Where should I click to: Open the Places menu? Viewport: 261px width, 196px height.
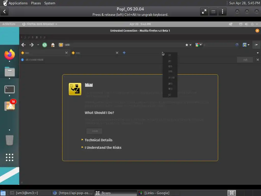(x=36, y=3)
